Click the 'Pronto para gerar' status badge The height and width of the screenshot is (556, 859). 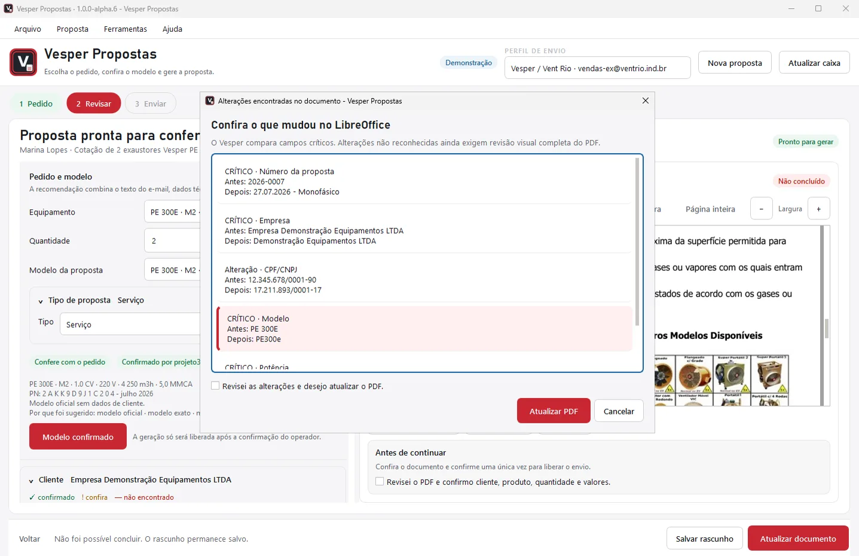pos(805,142)
